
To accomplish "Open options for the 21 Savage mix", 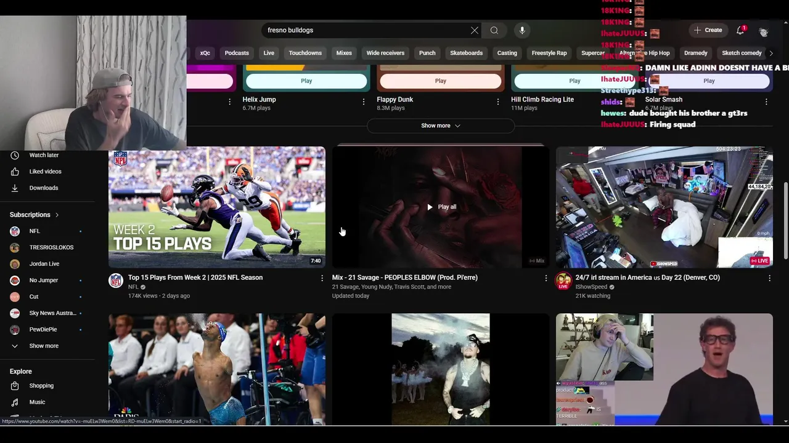I will pos(546,278).
